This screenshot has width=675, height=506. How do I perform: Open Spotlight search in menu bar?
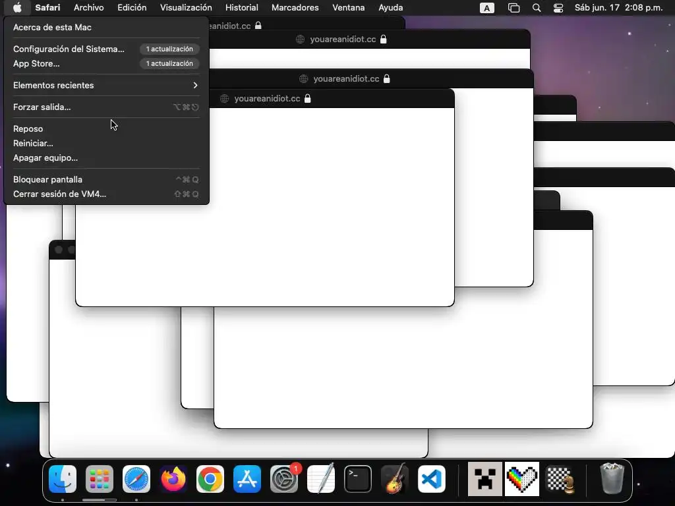537,8
